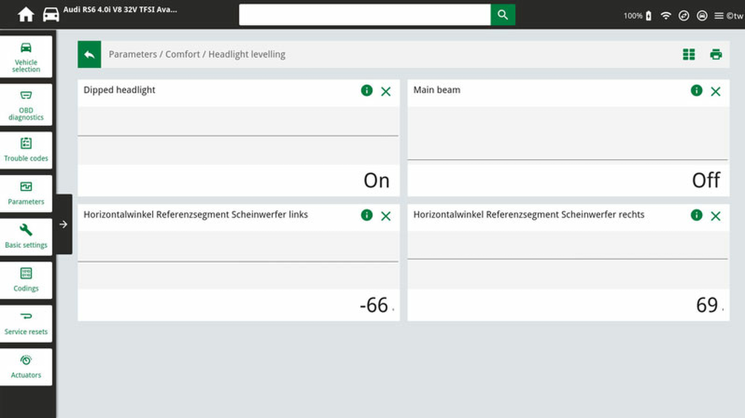The image size is (745, 418).
Task: Switch parameter layout with the grid icon
Action: 689,55
